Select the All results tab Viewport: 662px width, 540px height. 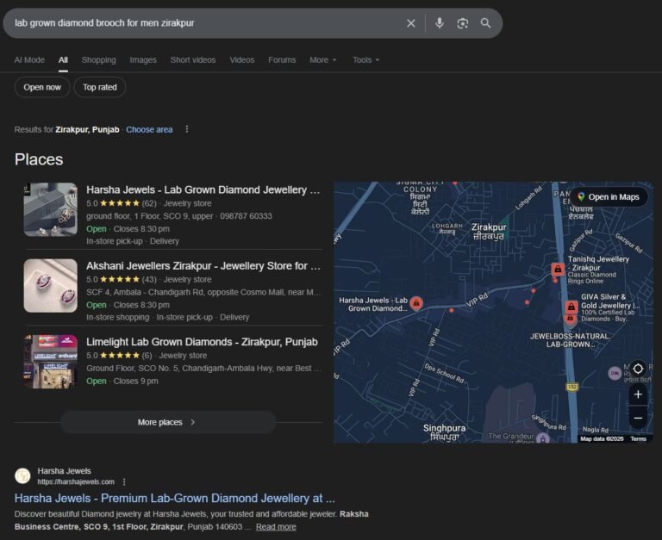pyautogui.click(x=63, y=60)
